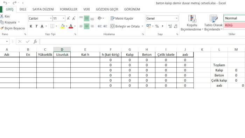Click the Undo arrow in quick access toolbar
Viewport: 245px width, 138px height.
[5, 3]
